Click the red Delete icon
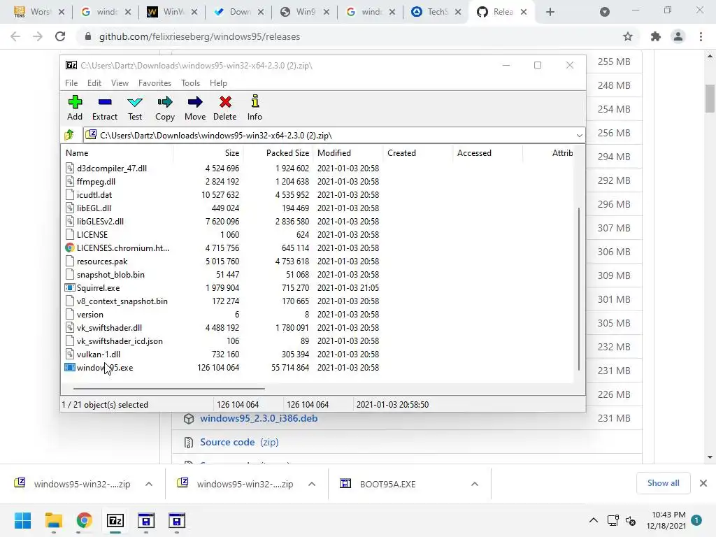 225,102
